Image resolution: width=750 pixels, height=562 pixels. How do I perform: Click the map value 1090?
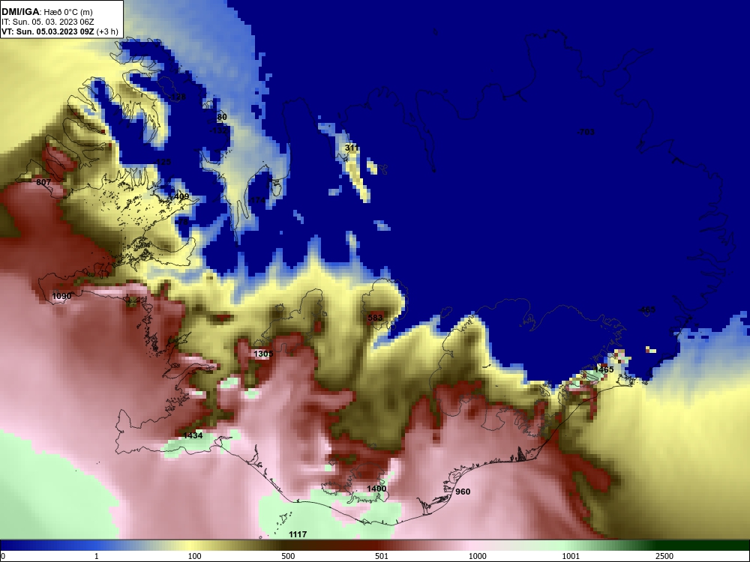[61, 296]
